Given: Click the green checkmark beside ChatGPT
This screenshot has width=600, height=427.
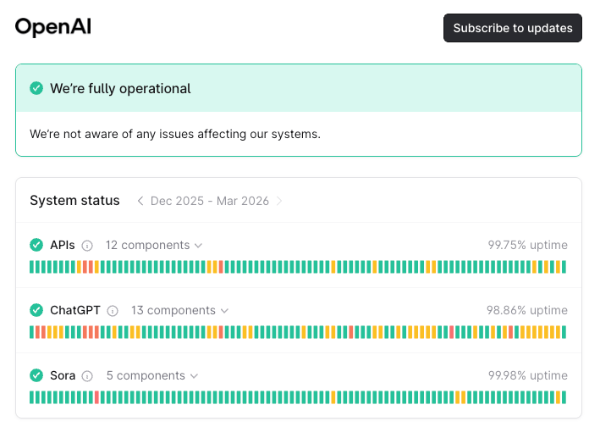Looking at the screenshot, I should 36,310.
